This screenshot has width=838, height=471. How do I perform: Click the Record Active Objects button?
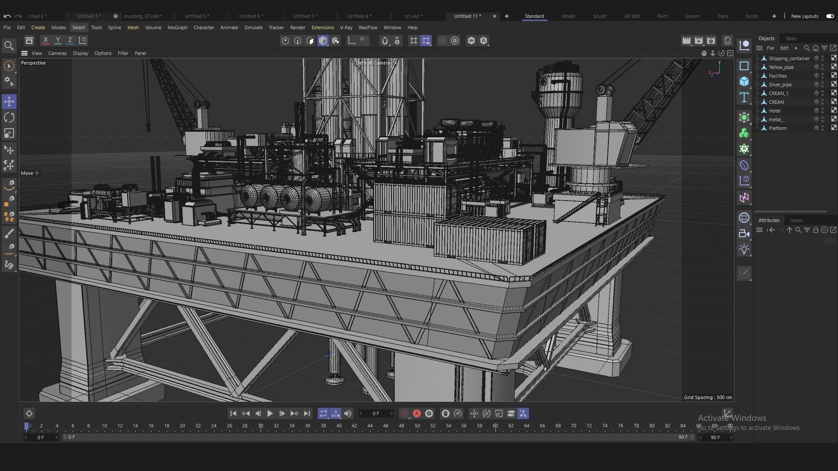pos(405,413)
